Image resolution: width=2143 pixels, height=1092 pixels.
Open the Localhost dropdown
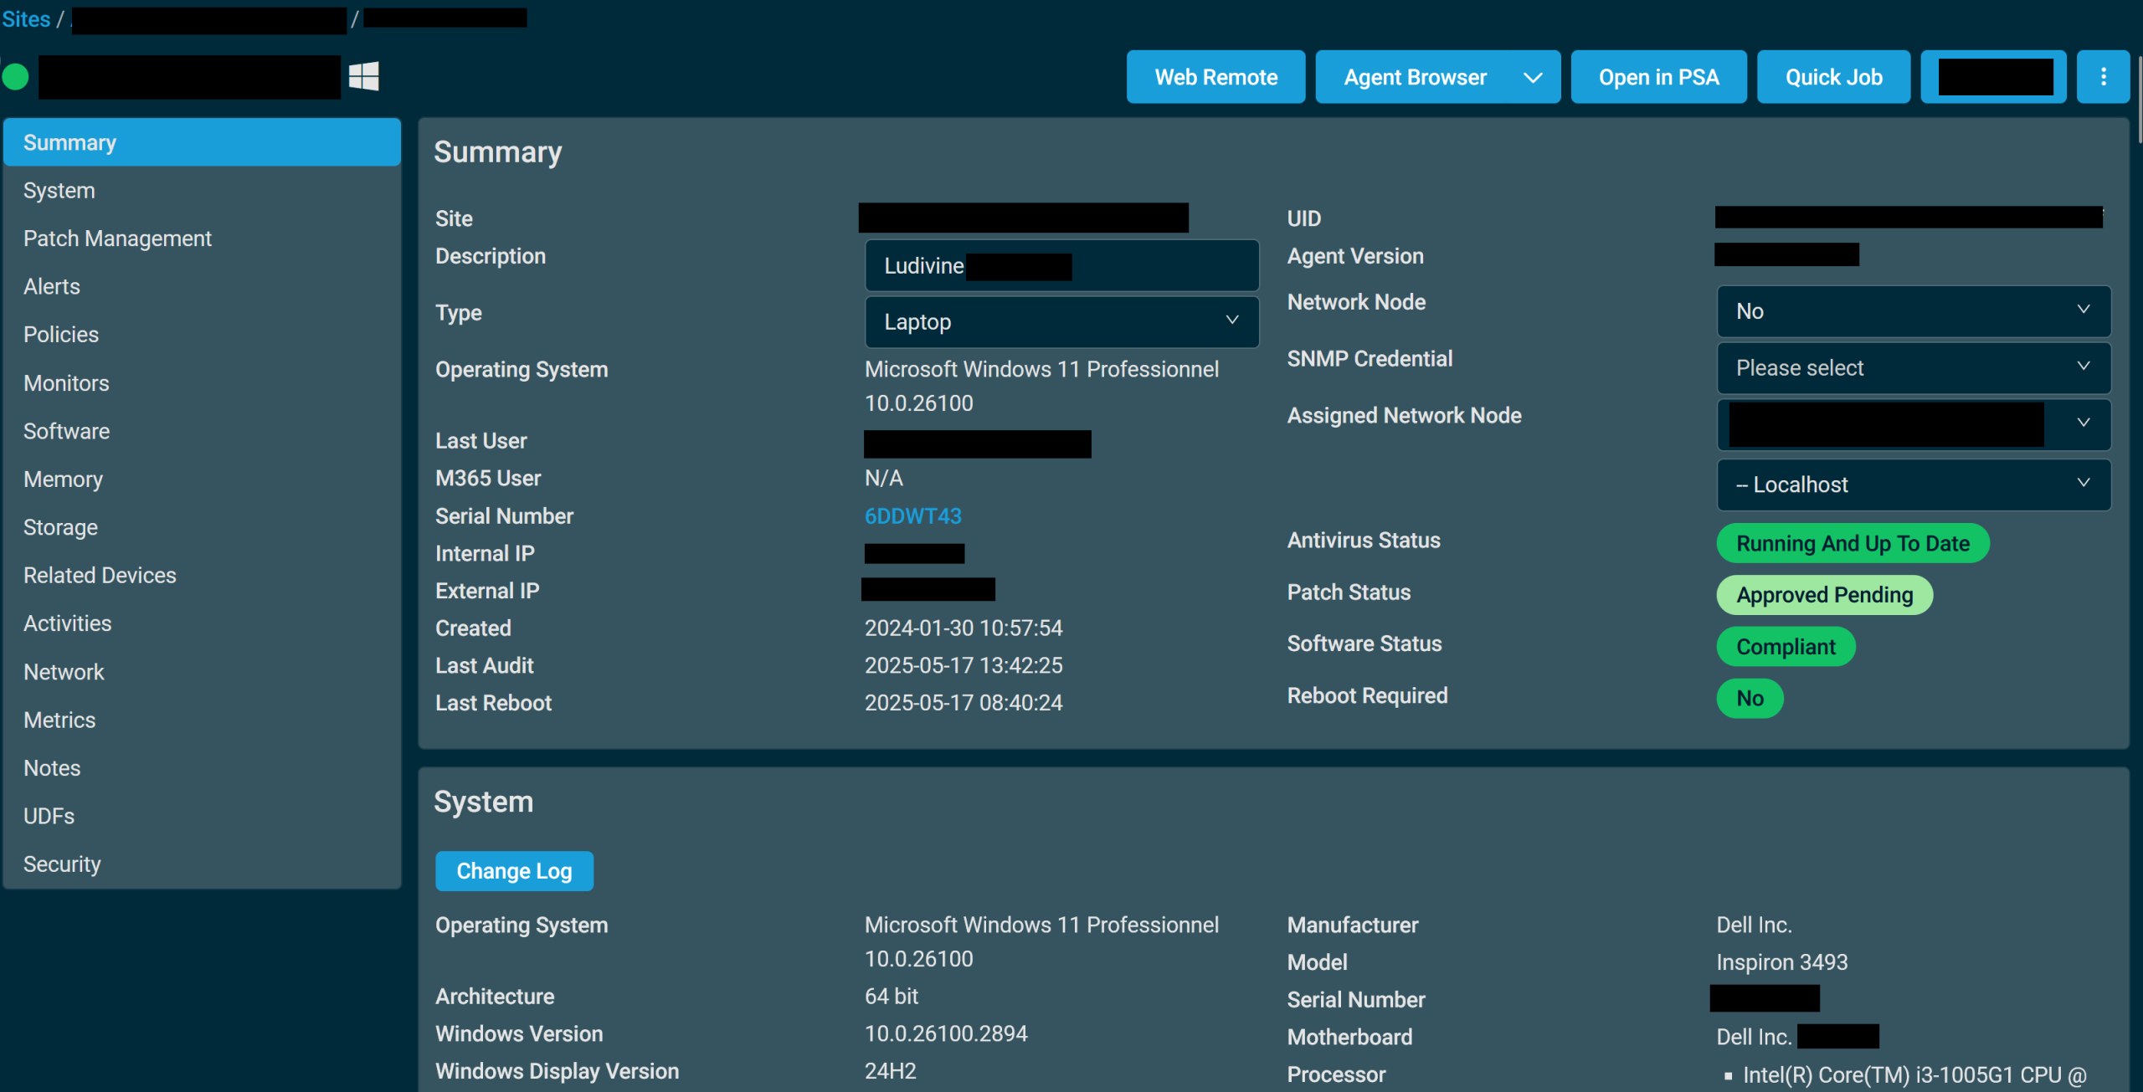[x=1914, y=484]
